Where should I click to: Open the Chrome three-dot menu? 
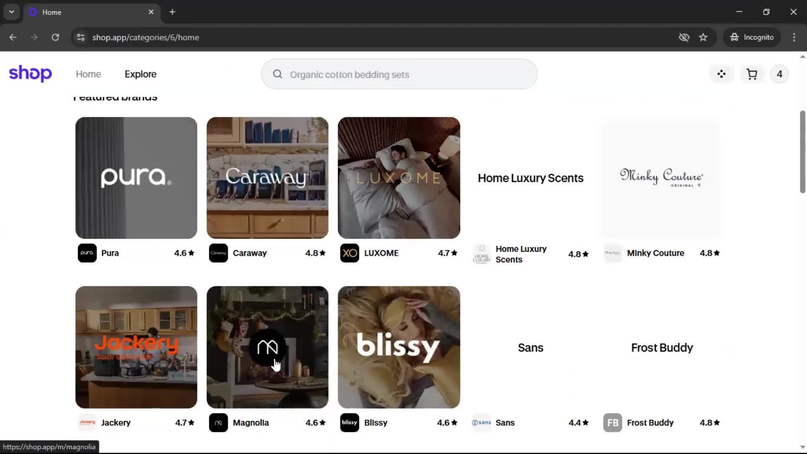coord(794,37)
